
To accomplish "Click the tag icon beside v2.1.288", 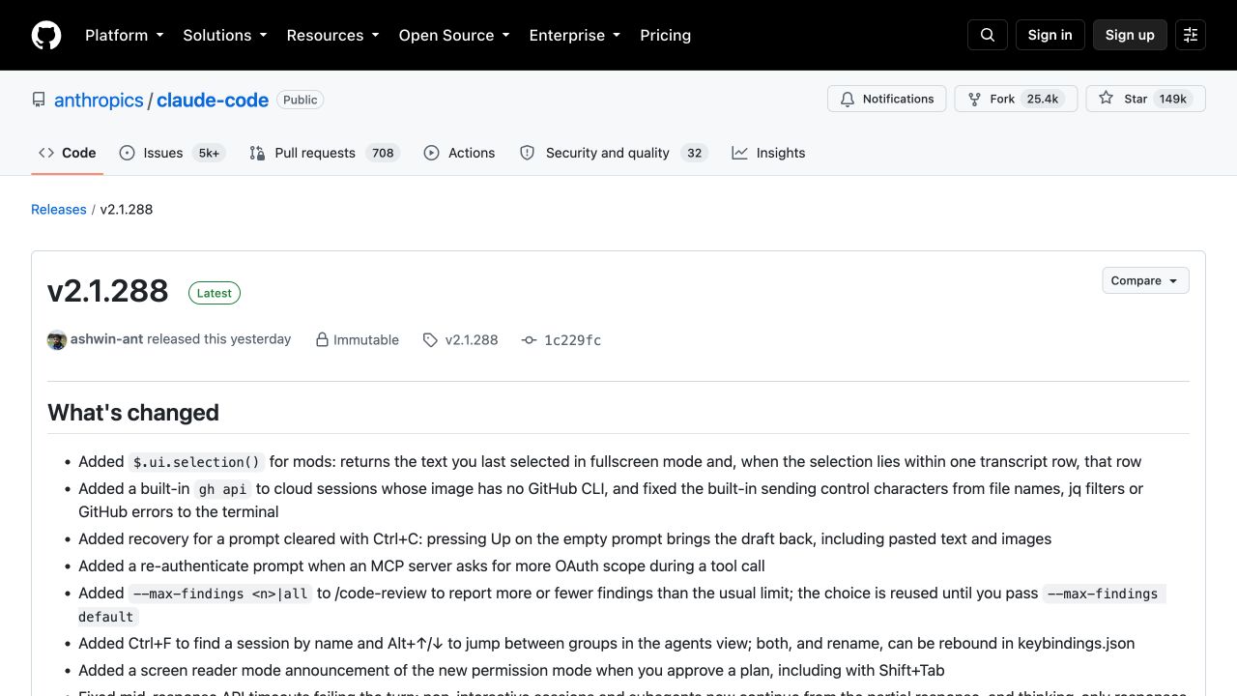I will (430, 340).
